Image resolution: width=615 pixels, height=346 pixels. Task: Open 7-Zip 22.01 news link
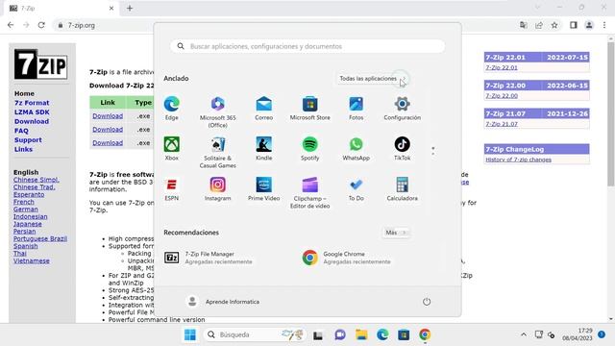tap(502, 68)
